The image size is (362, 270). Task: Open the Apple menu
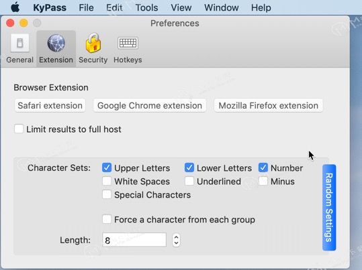coord(15,7)
